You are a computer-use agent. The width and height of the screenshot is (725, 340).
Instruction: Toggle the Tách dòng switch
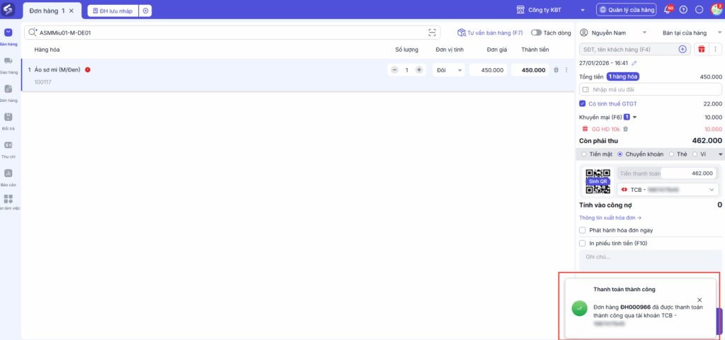[536, 33]
